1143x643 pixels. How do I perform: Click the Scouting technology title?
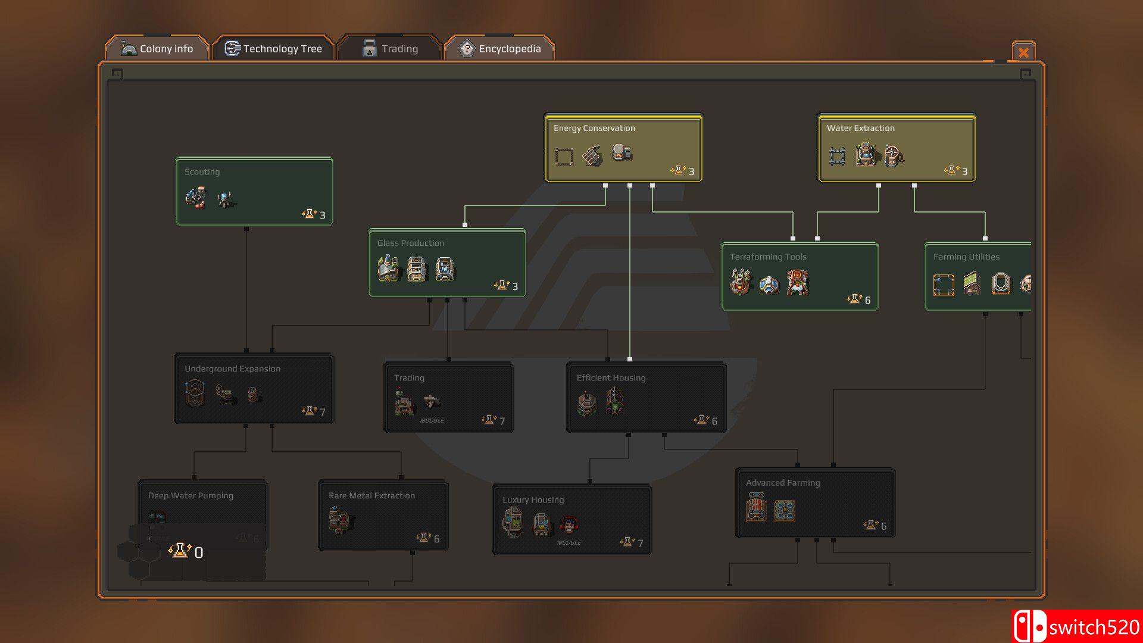[x=202, y=171]
